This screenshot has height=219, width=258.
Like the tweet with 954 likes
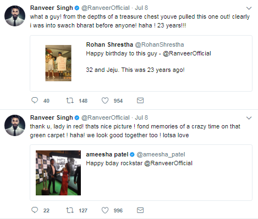tap(105, 100)
